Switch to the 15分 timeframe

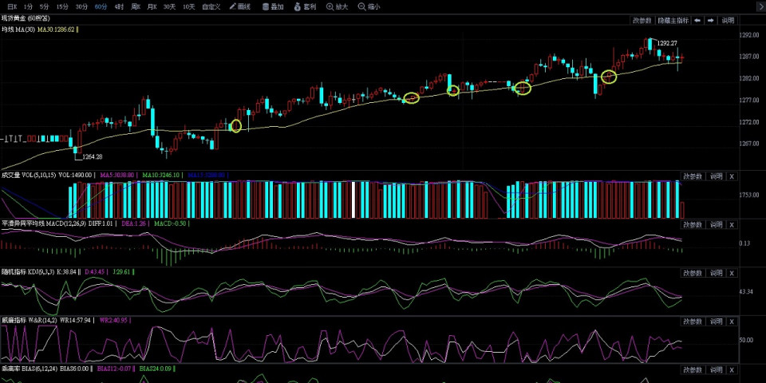62,6
